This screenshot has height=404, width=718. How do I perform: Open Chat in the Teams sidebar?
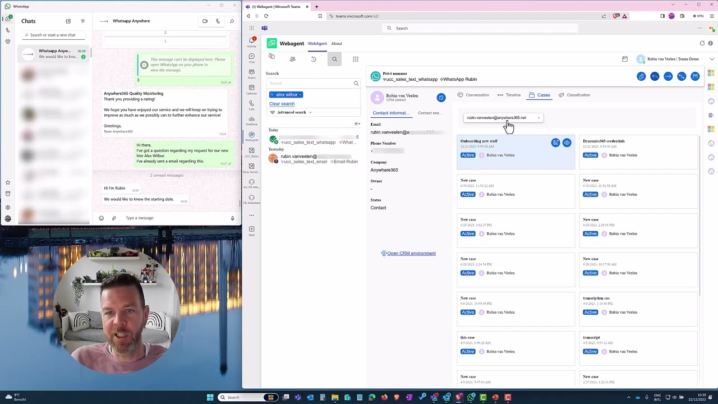tap(252, 58)
